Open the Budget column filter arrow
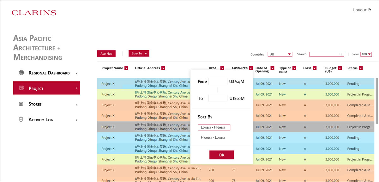Screen dimensions: 379x182 click(x=340, y=68)
